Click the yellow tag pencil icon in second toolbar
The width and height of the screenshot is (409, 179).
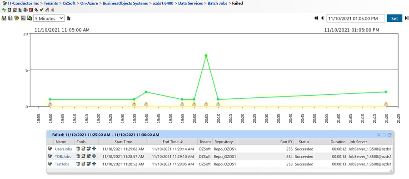click(17, 18)
